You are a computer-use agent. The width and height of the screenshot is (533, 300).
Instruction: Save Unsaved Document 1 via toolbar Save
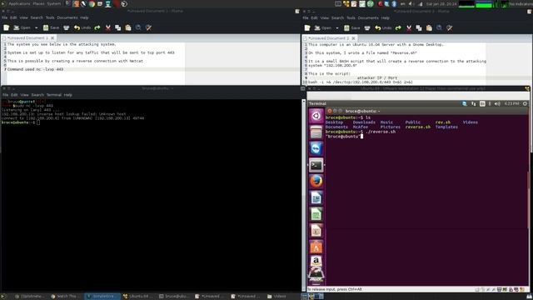51,27
